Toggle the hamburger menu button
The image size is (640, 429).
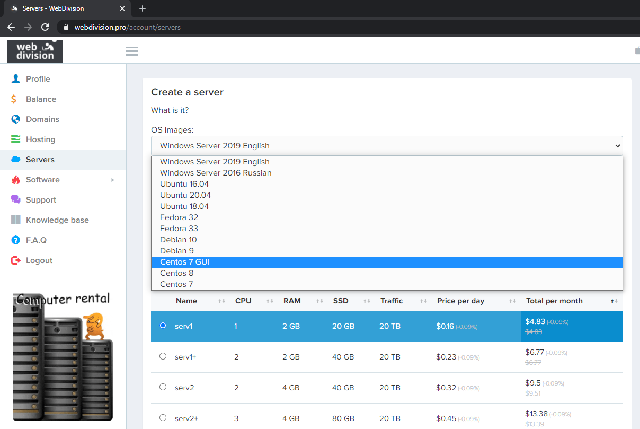coord(132,51)
